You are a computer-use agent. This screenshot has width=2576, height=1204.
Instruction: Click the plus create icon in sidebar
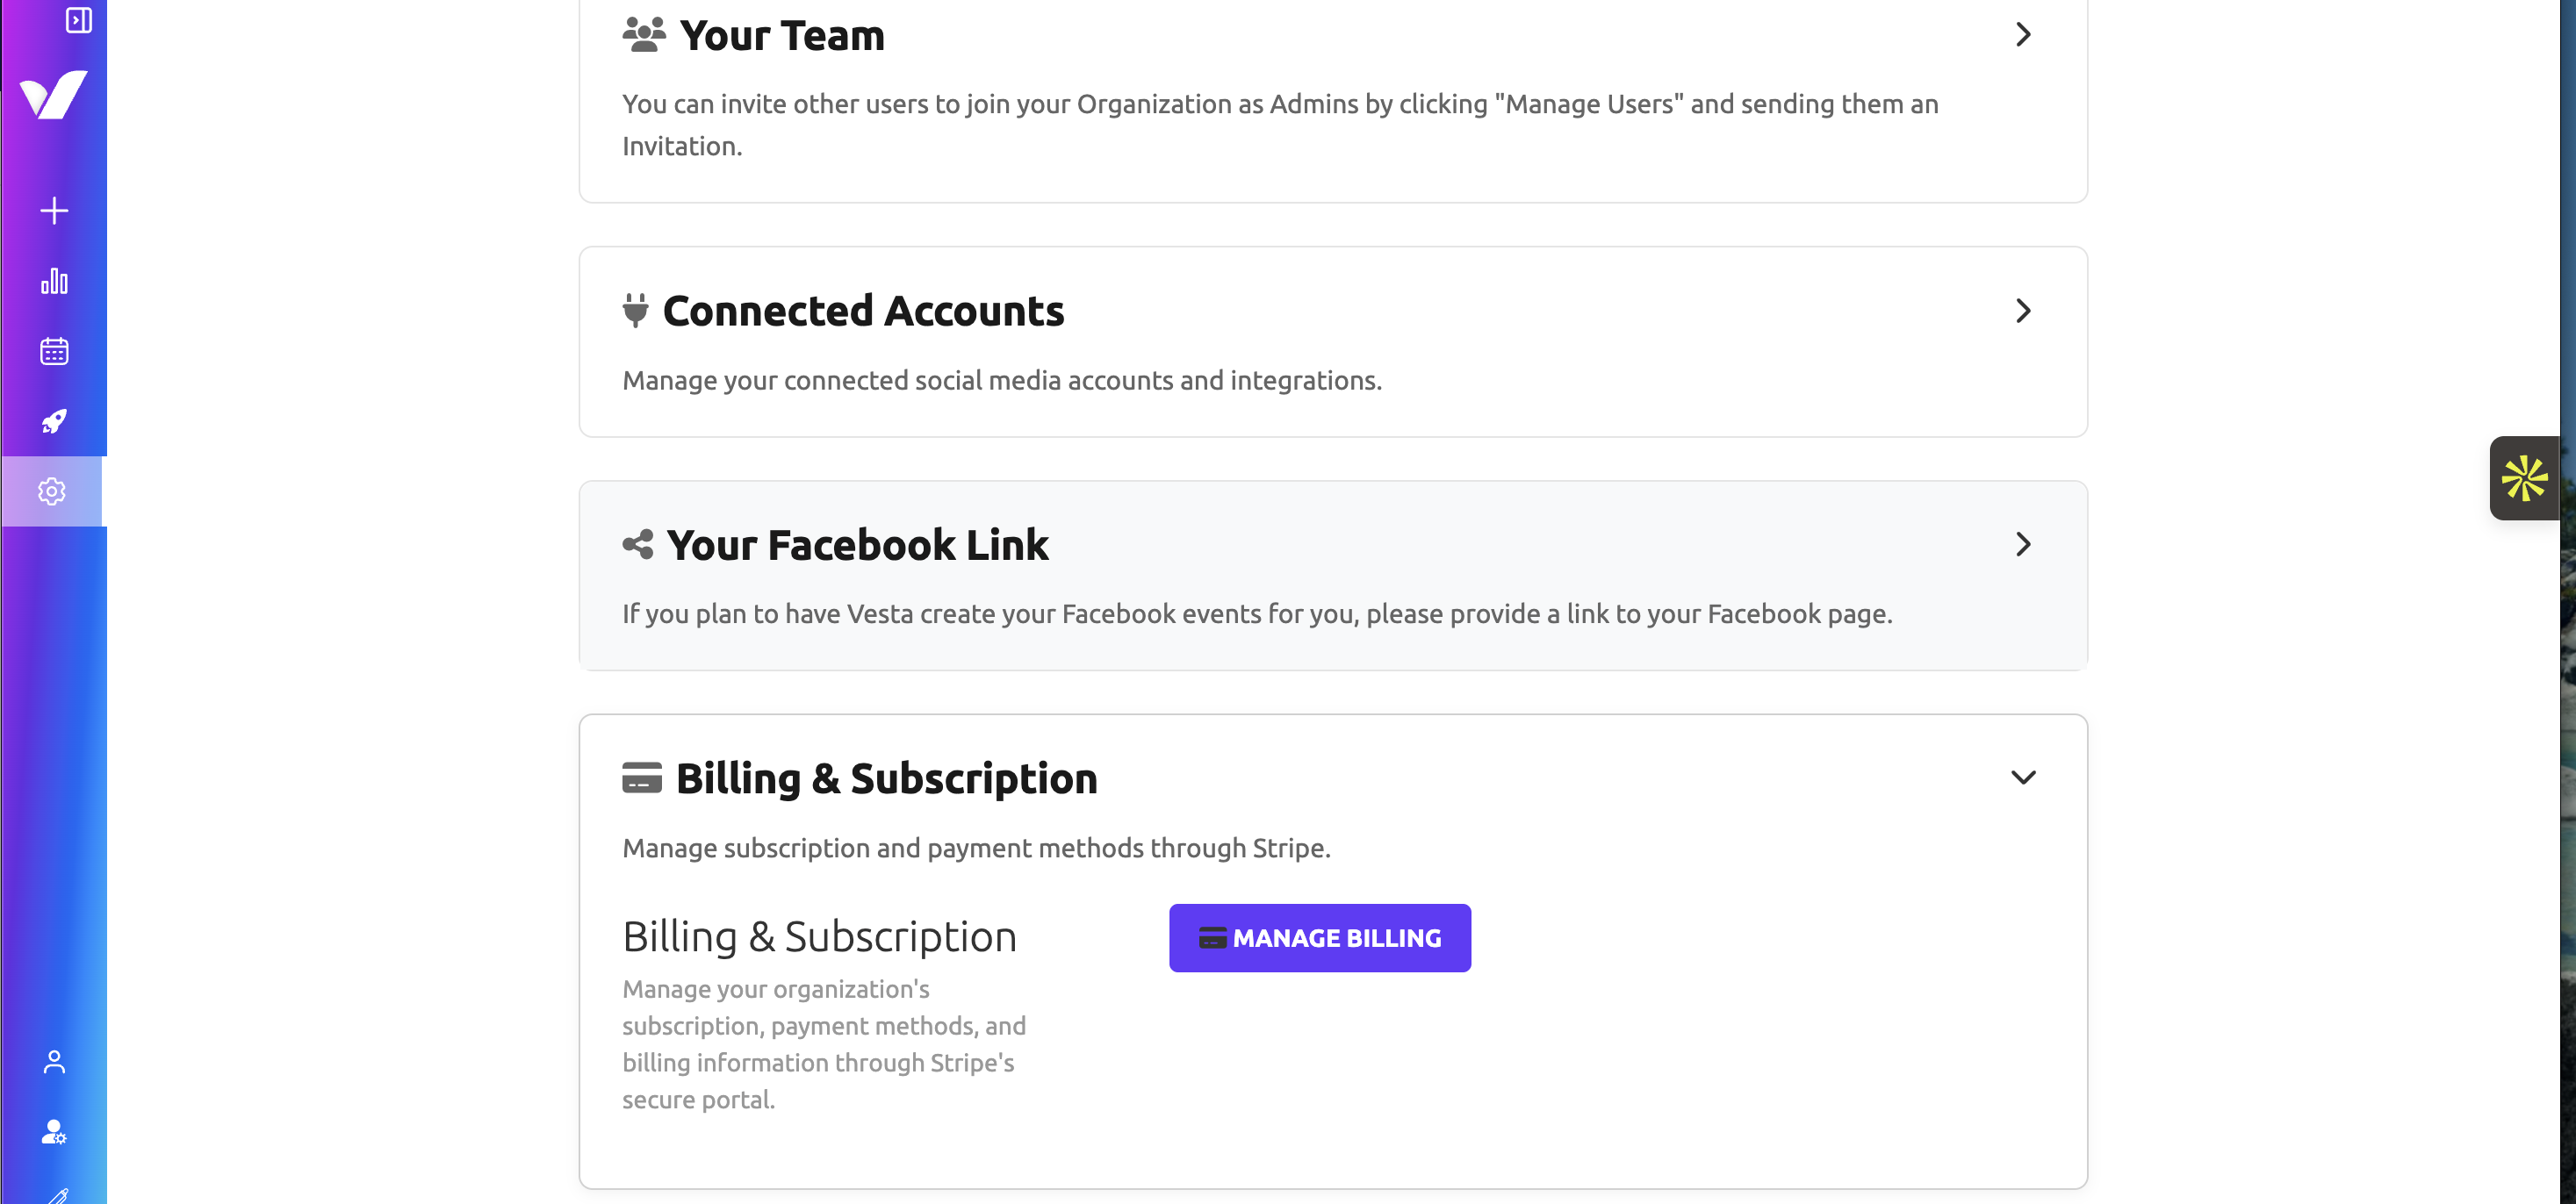click(54, 211)
